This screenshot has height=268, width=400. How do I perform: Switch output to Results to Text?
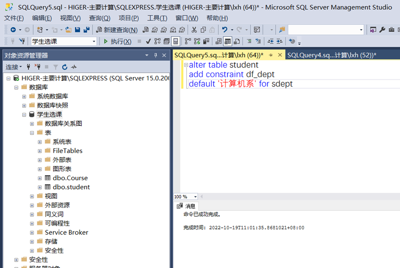click(x=218, y=41)
